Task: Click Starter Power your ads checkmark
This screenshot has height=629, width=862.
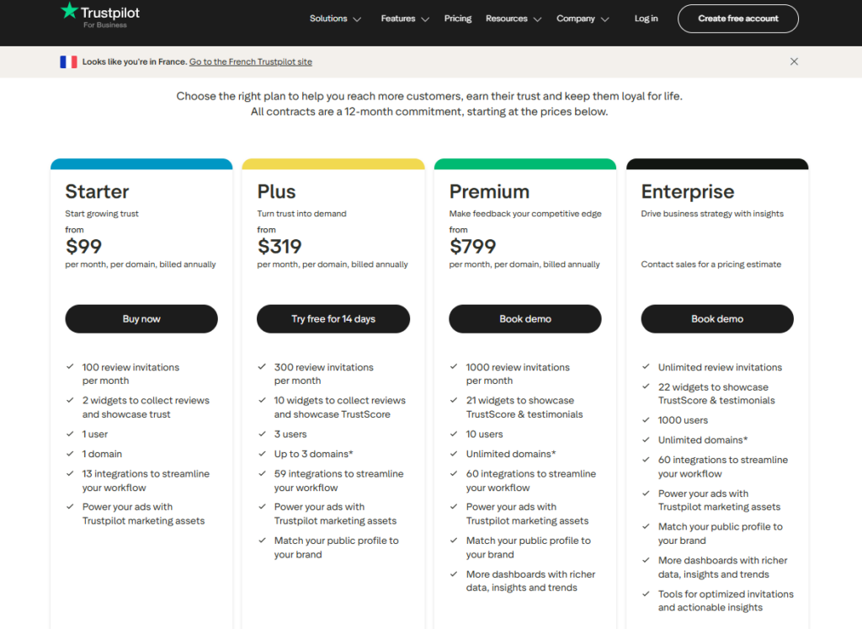Action: tap(70, 506)
